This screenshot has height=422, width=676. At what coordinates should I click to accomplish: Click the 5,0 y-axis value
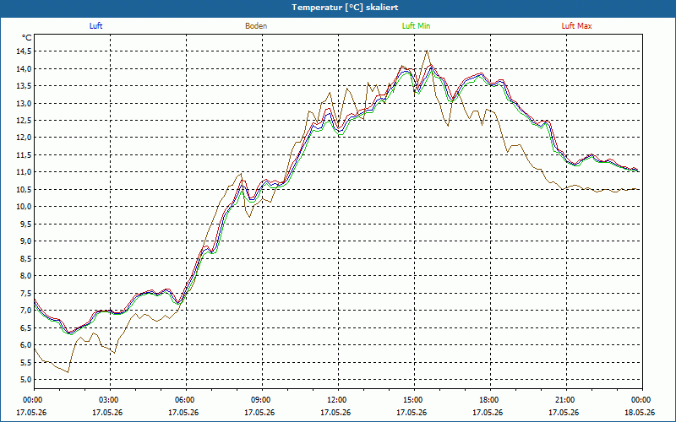click(25, 379)
